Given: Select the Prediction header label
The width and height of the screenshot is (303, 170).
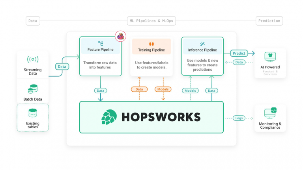Looking at the screenshot, I should [269, 21].
